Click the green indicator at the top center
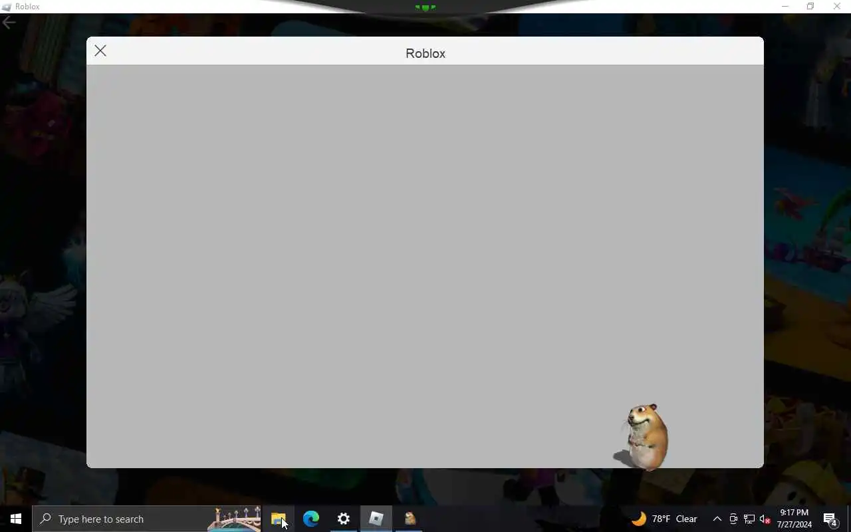851x532 pixels. [x=425, y=8]
